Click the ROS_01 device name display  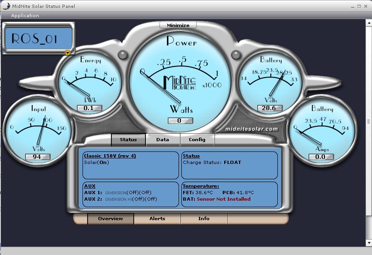(38, 39)
